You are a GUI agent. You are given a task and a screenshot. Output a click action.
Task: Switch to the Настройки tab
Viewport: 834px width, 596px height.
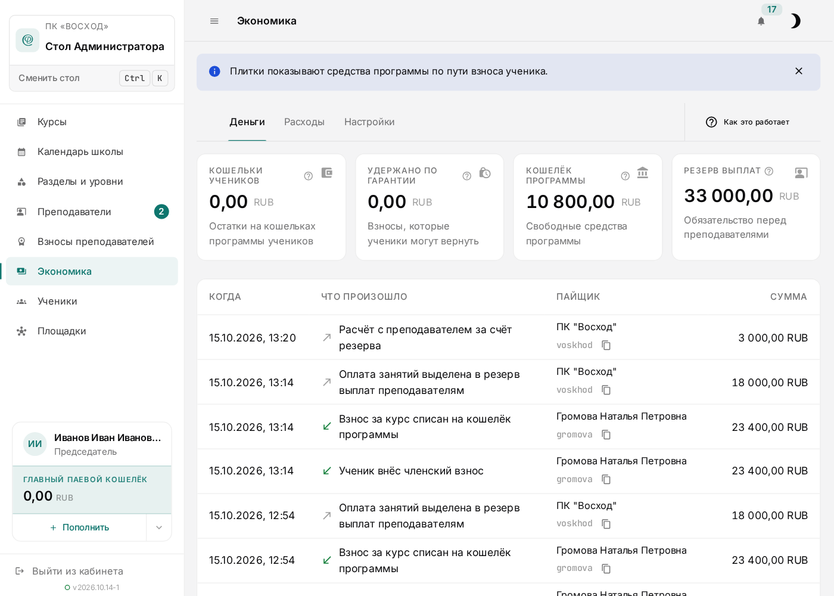[x=369, y=122]
